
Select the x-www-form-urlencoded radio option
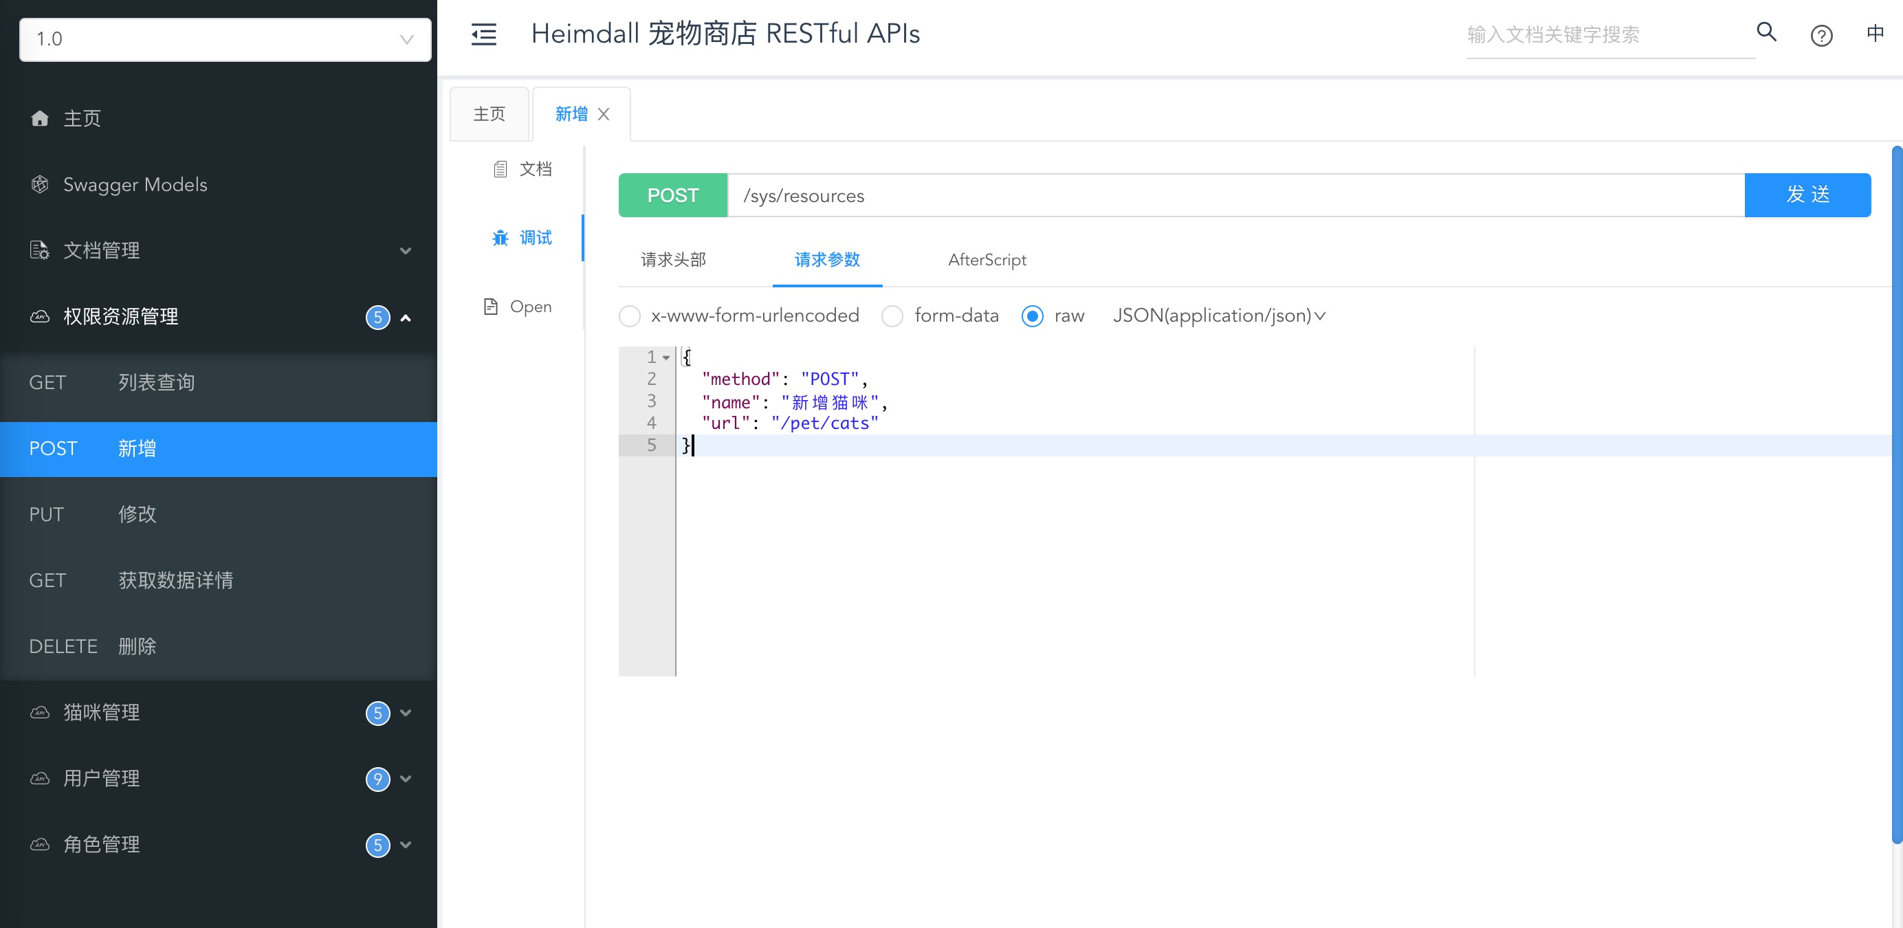click(x=630, y=316)
